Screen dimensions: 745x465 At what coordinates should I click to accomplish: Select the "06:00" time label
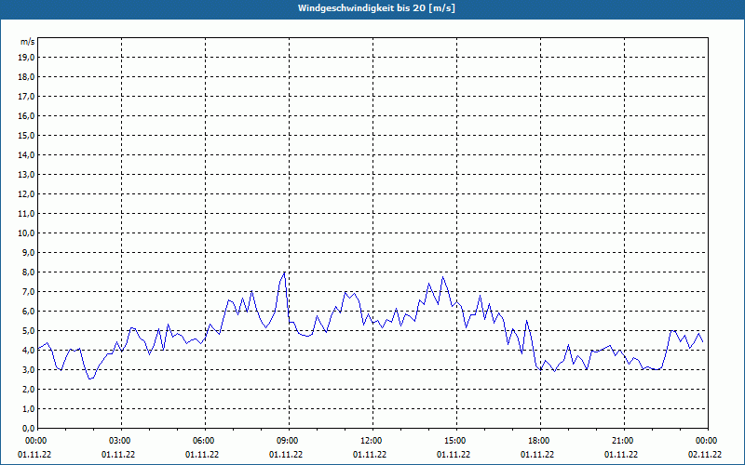point(203,441)
